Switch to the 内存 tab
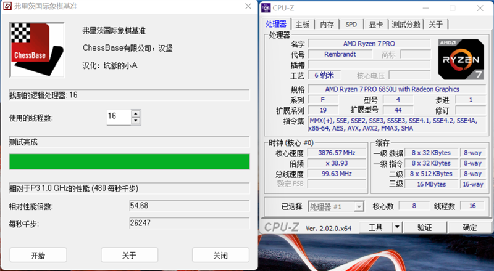 pyautogui.click(x=327, y=24)
